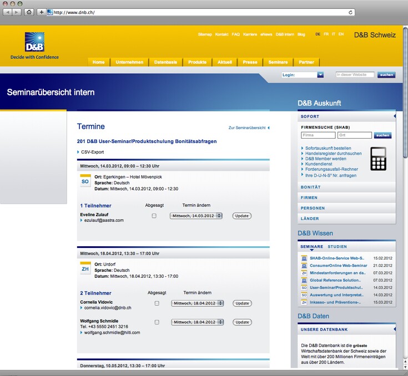Tick Abgesagt checkbox for Eveline Zulauf
Viewport: 408px width, 376px height.
tap(154, 216)
